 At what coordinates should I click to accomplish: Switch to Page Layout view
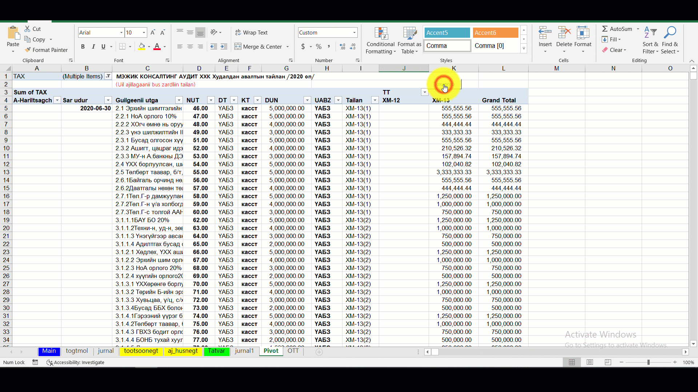point(590,362)
